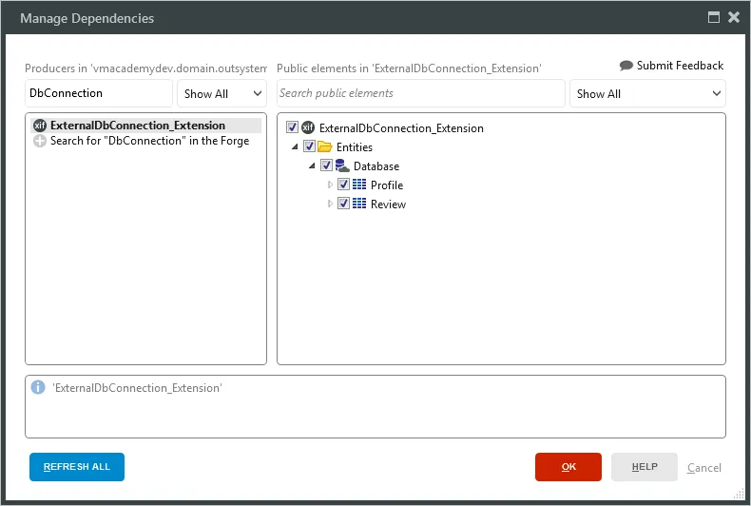
Task: Confirm with the OK button
Action: coord(568,467)
